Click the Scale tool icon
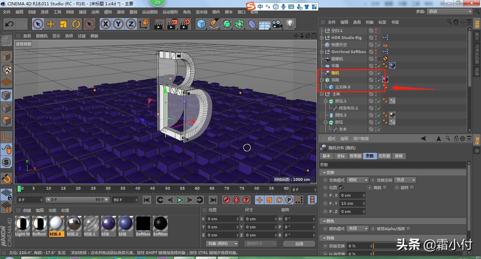 [x=64, y=24]
